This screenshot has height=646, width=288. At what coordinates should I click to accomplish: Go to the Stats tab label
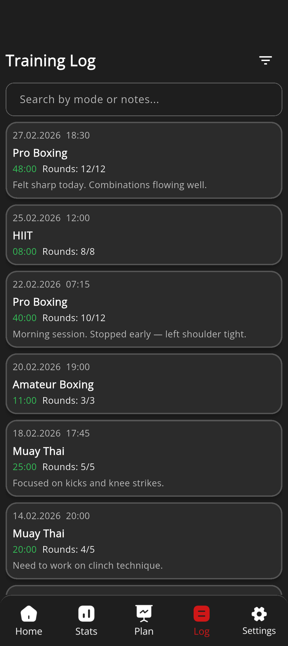pyautogui.click(x=86, y=631)
